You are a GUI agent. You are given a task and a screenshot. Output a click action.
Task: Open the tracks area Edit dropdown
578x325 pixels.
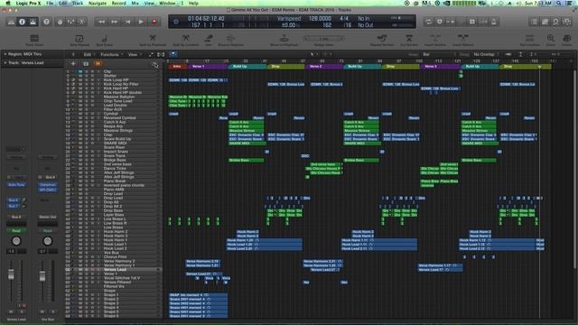pos(89,54)
